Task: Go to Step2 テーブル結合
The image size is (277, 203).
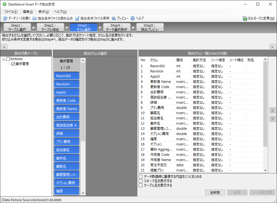Action: pos(50,27)
